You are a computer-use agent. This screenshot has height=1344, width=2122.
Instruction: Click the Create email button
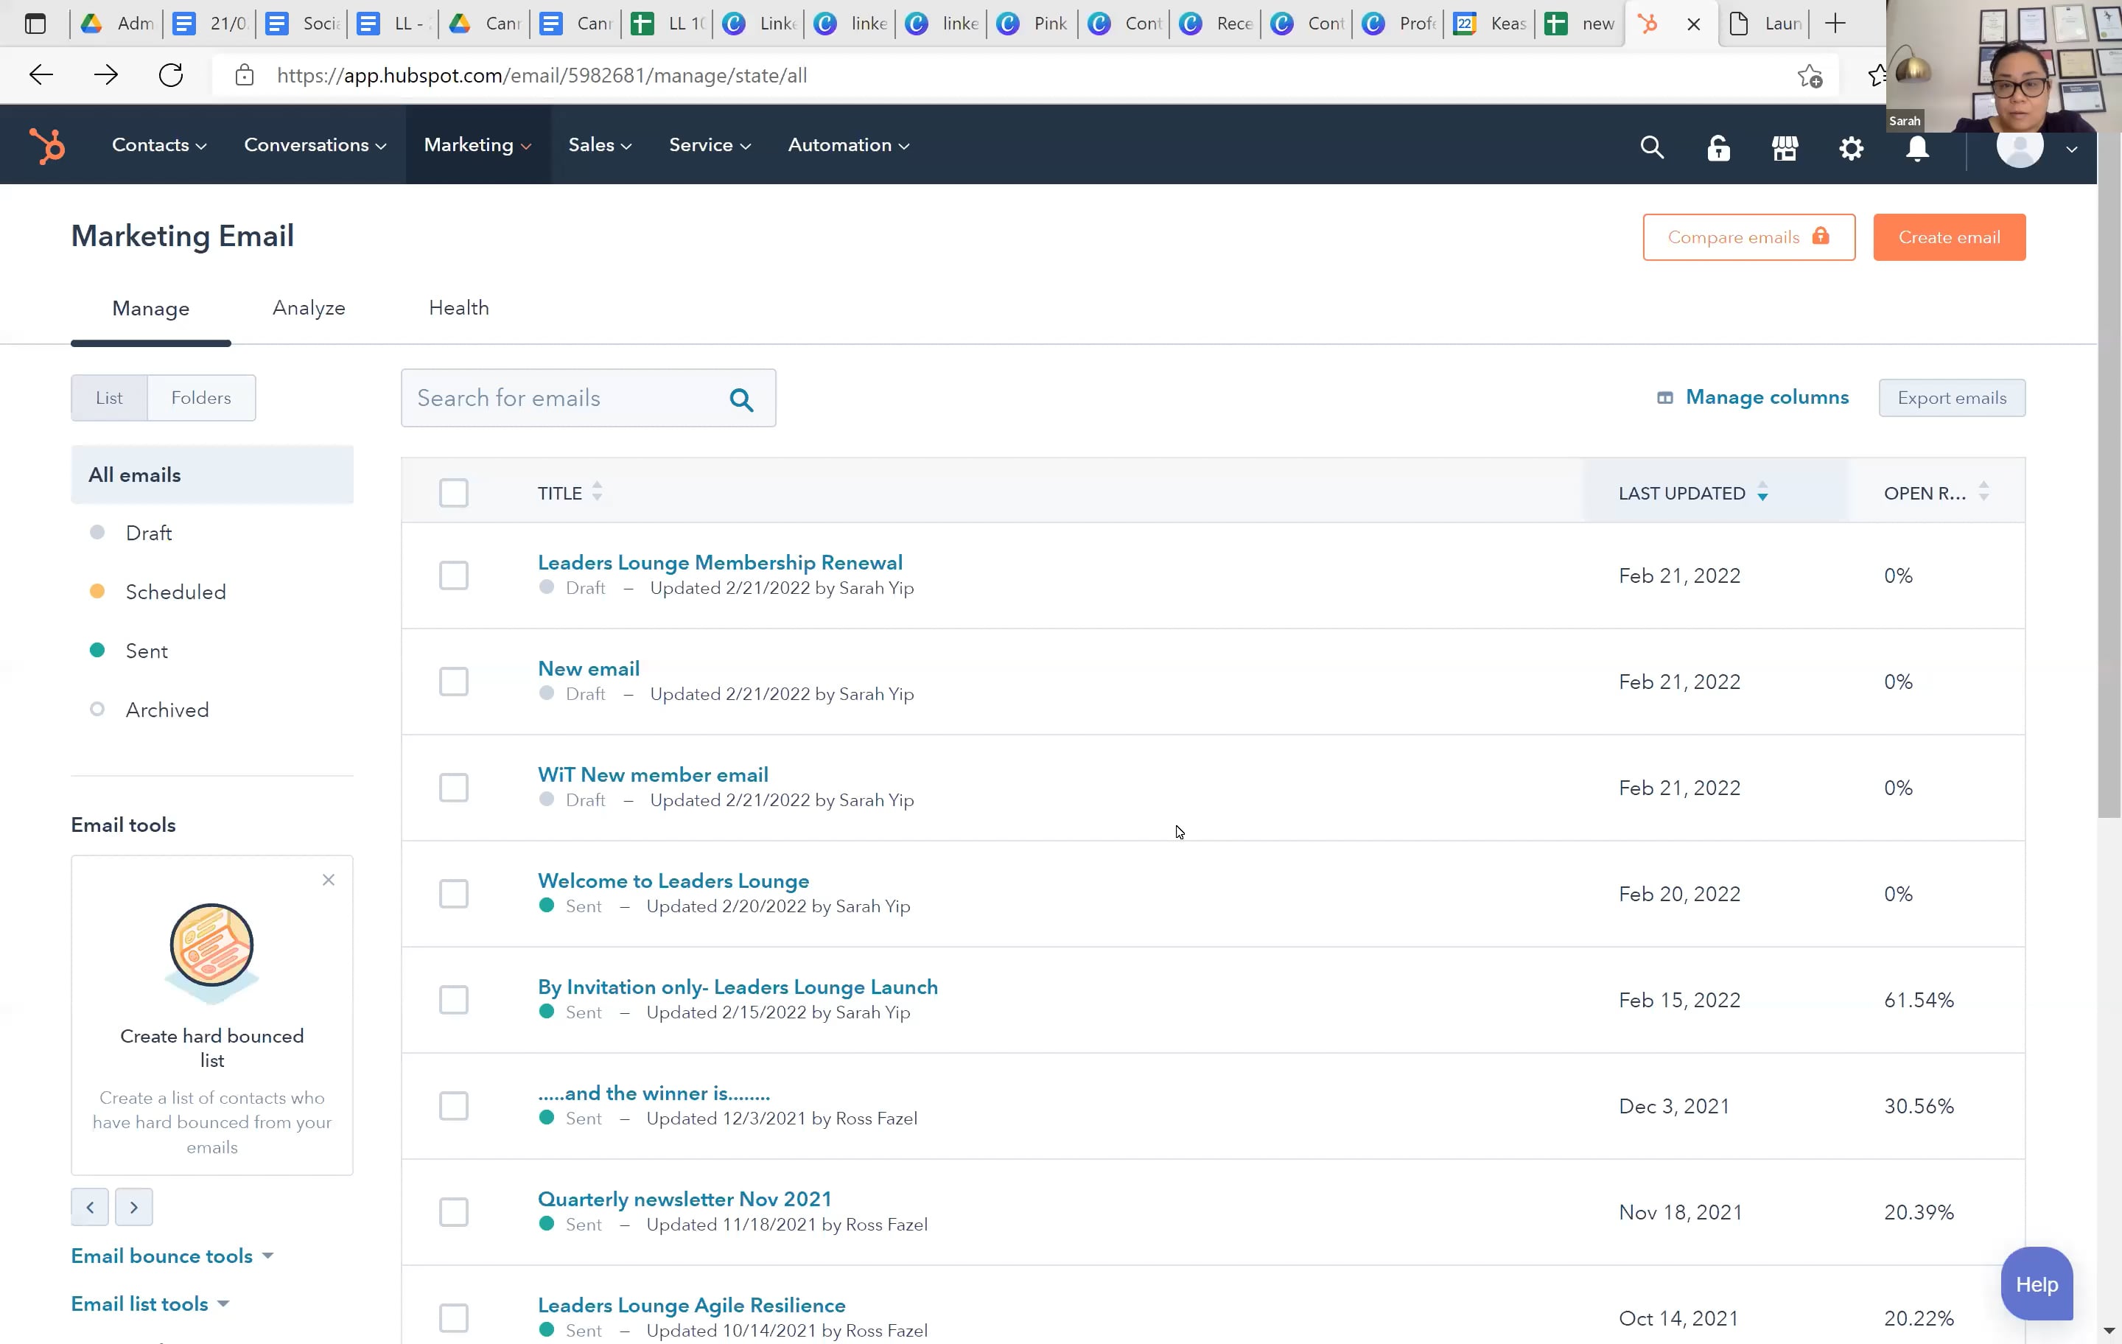tap(1948, 237)
